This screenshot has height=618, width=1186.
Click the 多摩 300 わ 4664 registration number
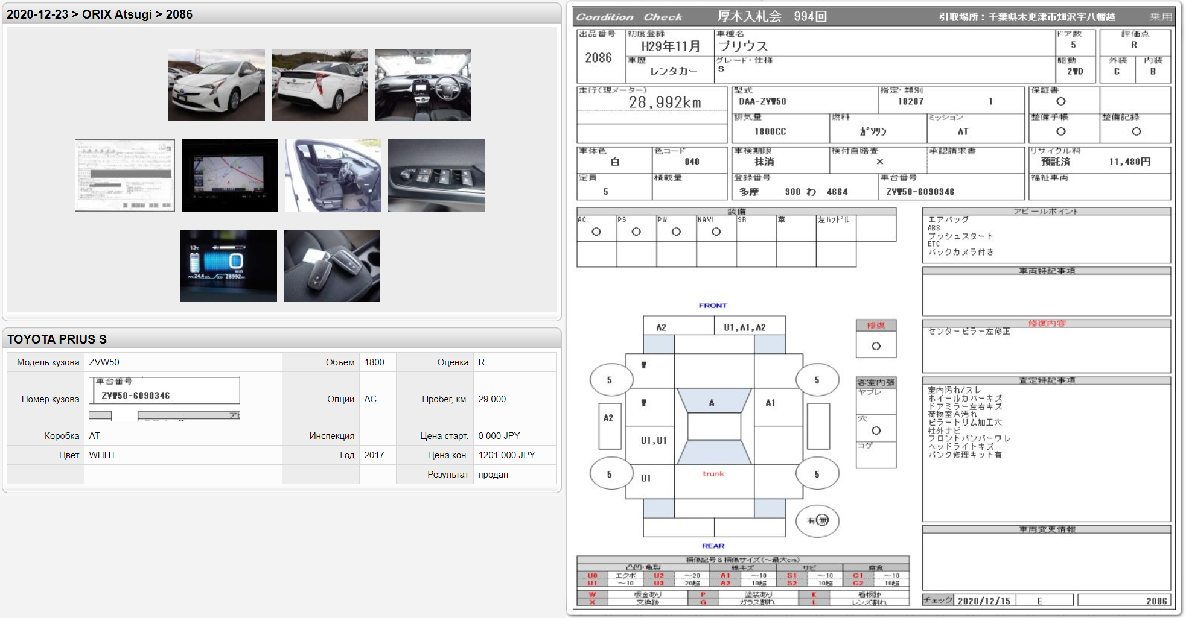[793, 192]
